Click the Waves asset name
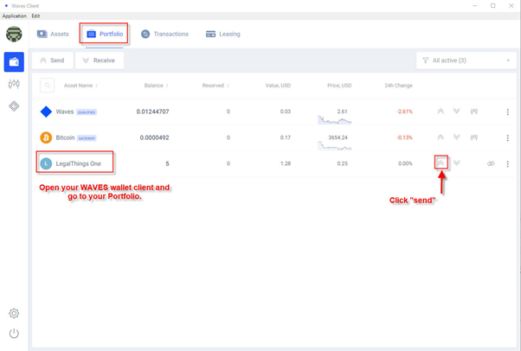This screenshot has height=351, width=521. [x=65, y=112]
